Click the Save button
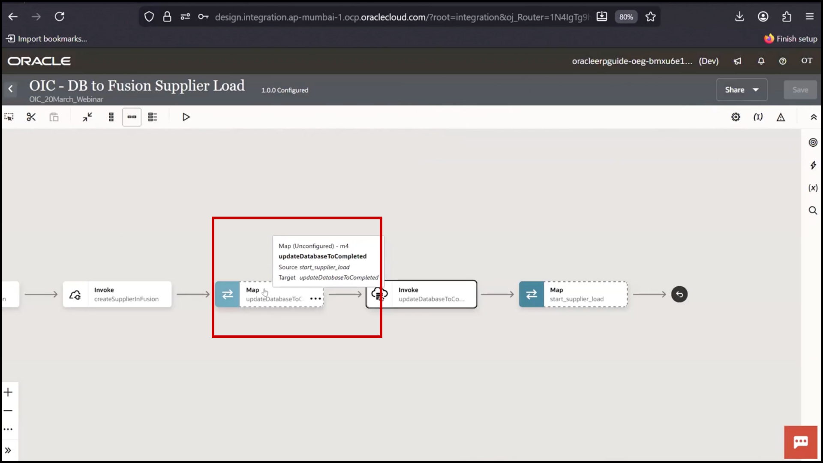This screenshot has height=463, width=823. coord(800,90)
